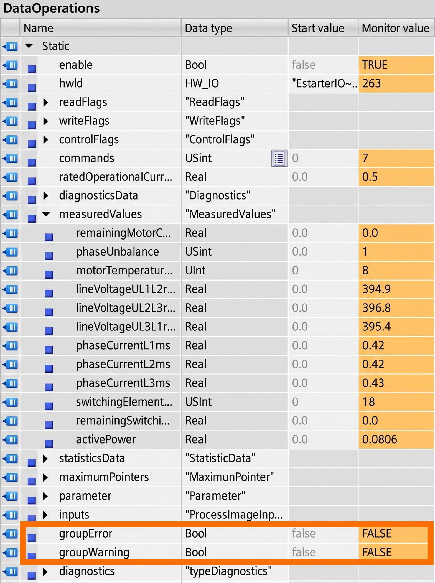Select the "MaximunPointer" data type cell
The width and height of the screenshot is (435, 583).
click(235, 477)
